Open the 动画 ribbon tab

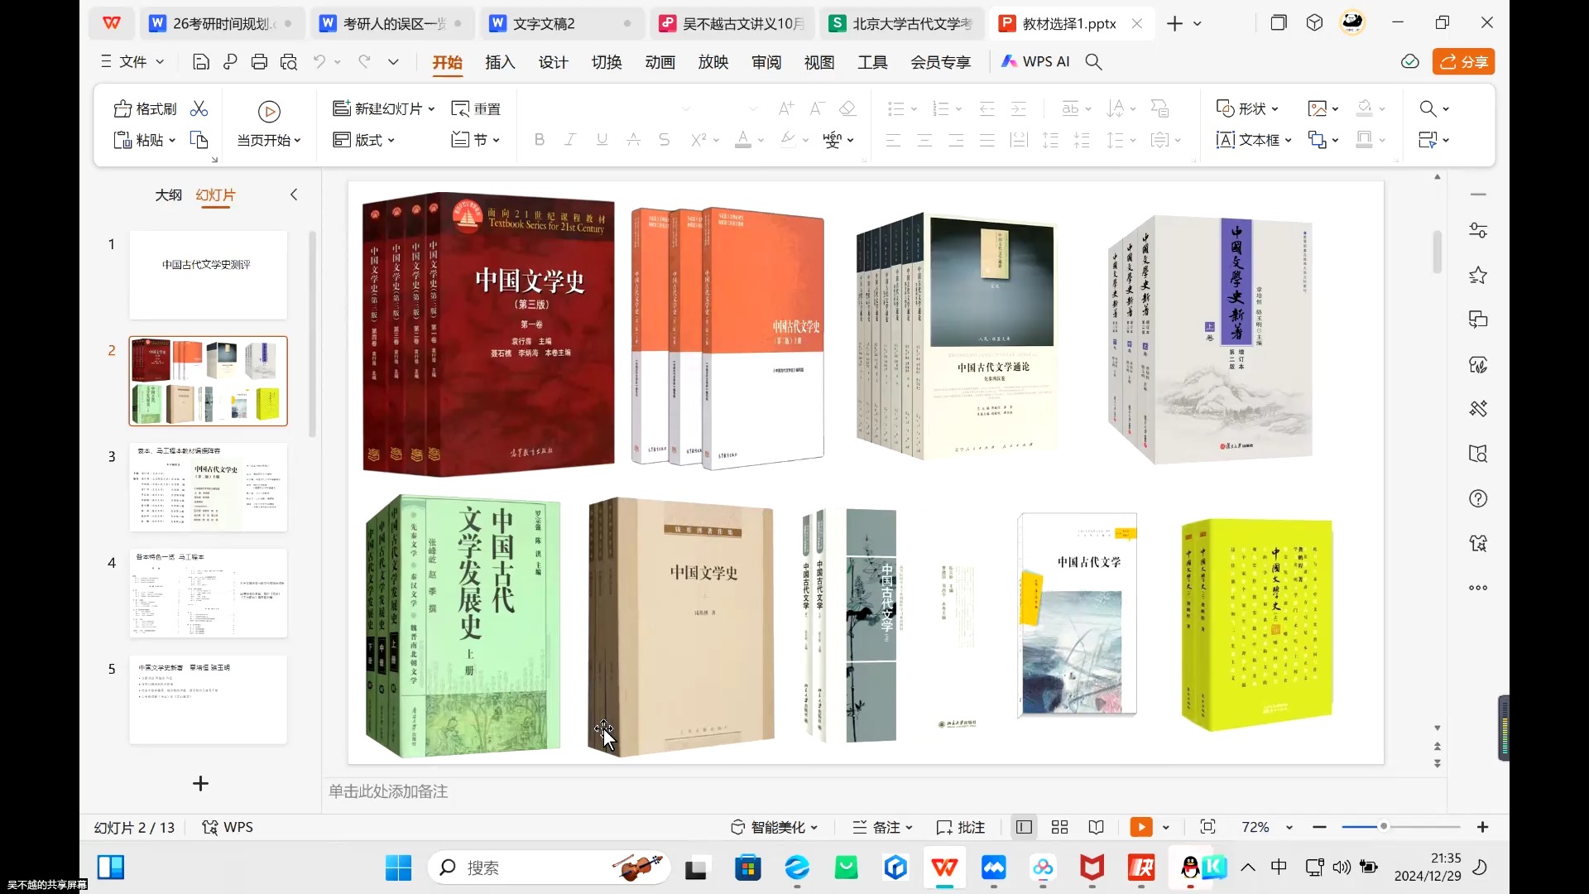(x=660, y=62)
